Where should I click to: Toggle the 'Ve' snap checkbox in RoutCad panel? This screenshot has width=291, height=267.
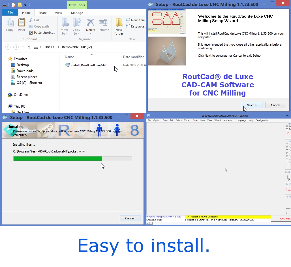[287, 159]
